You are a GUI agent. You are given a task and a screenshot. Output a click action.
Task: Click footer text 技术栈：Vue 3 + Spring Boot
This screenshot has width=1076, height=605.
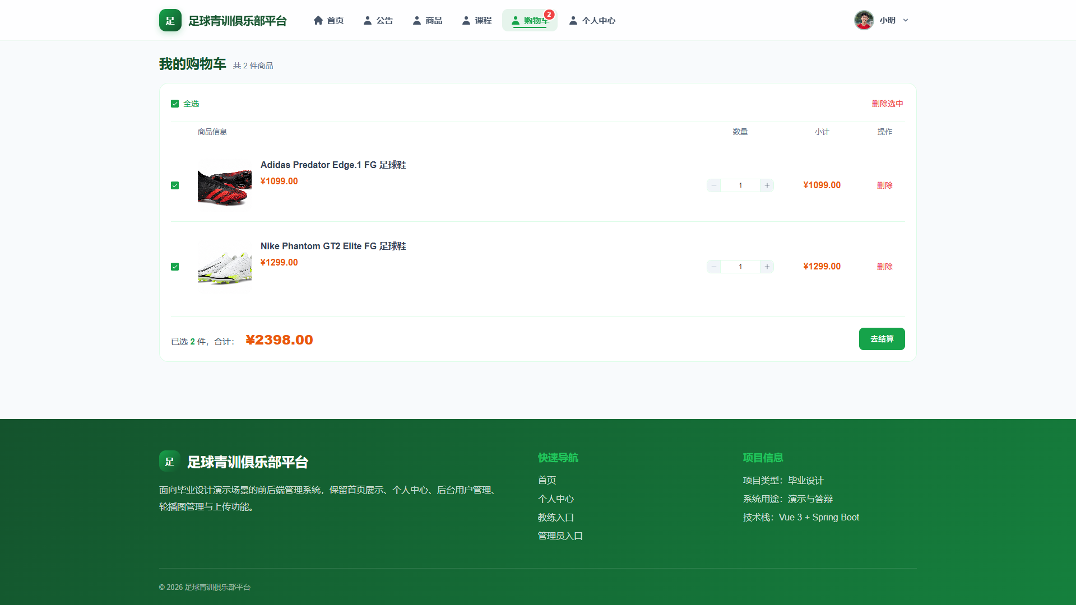[x=801, y=517]
